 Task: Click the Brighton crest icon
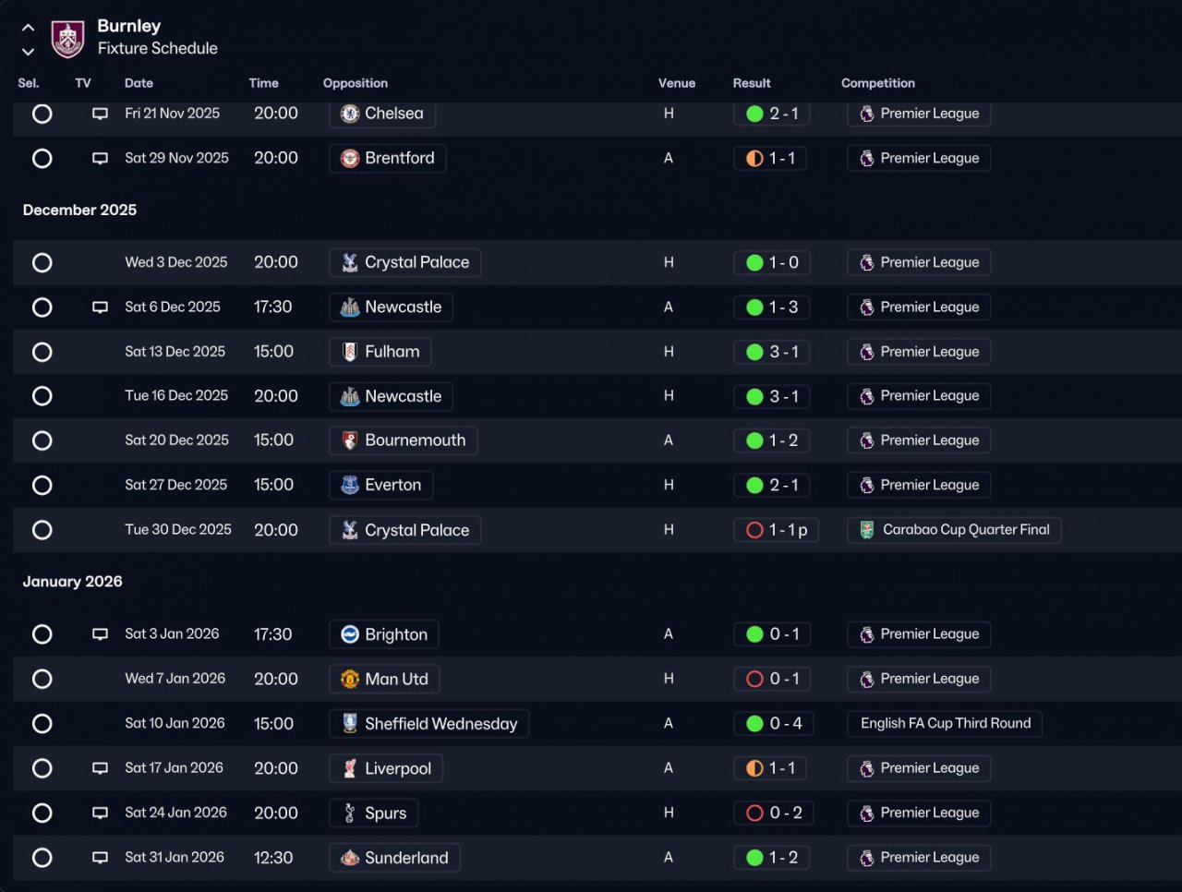[x=350, y=634]
